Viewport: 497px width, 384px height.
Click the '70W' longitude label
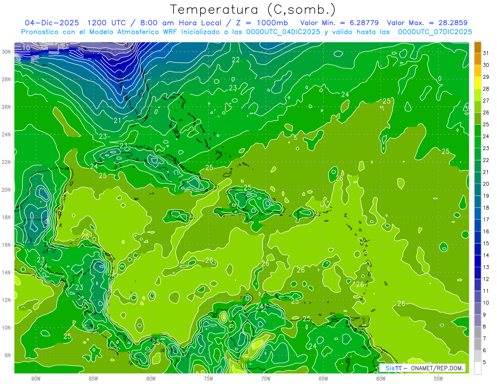(x=266, y=379)
